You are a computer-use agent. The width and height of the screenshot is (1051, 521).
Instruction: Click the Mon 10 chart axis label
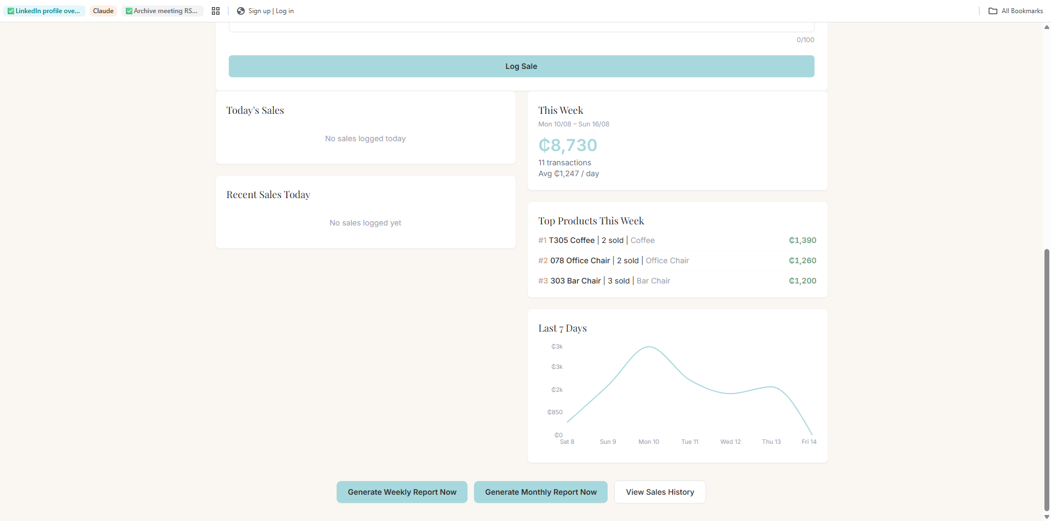649,442
